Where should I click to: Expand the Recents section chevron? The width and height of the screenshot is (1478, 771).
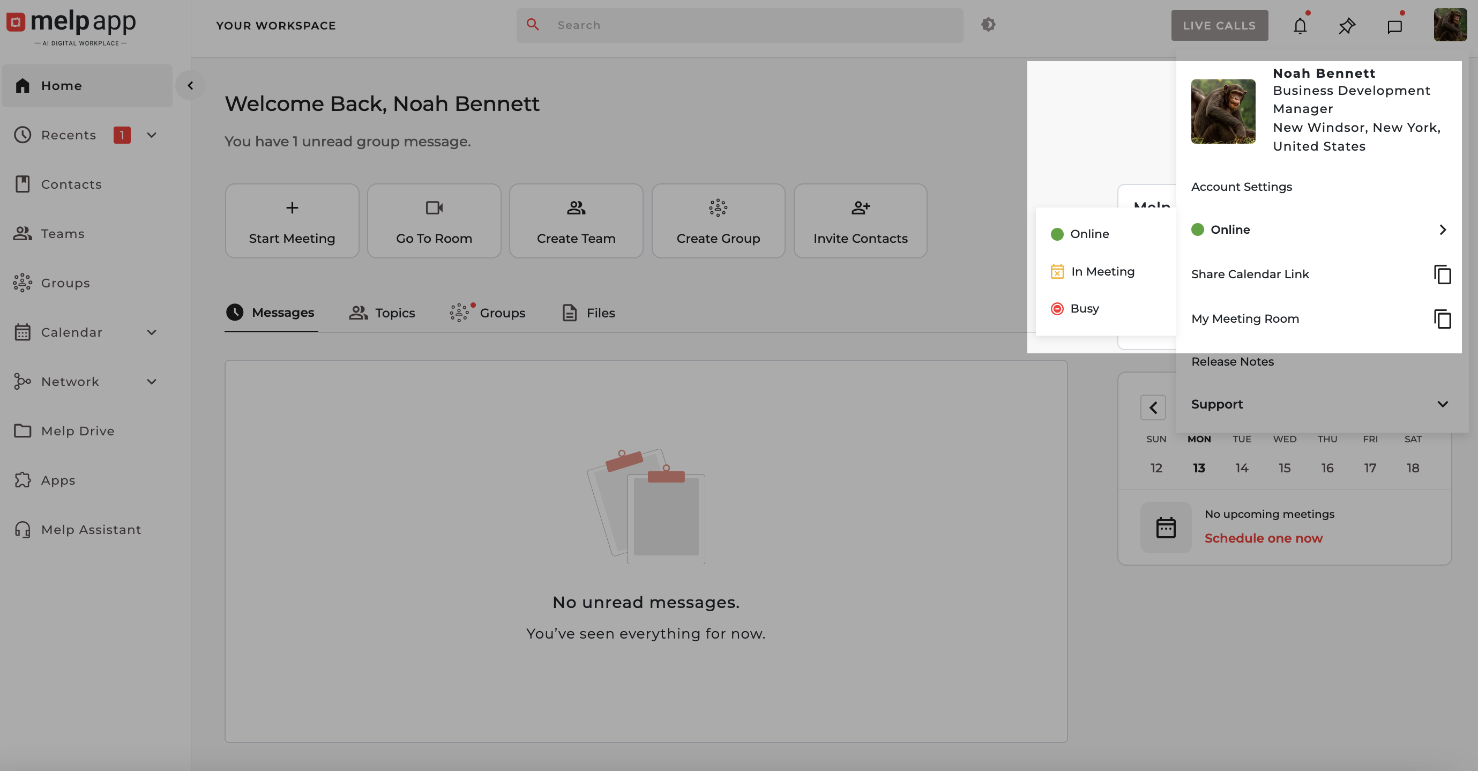tap(152, 135)
